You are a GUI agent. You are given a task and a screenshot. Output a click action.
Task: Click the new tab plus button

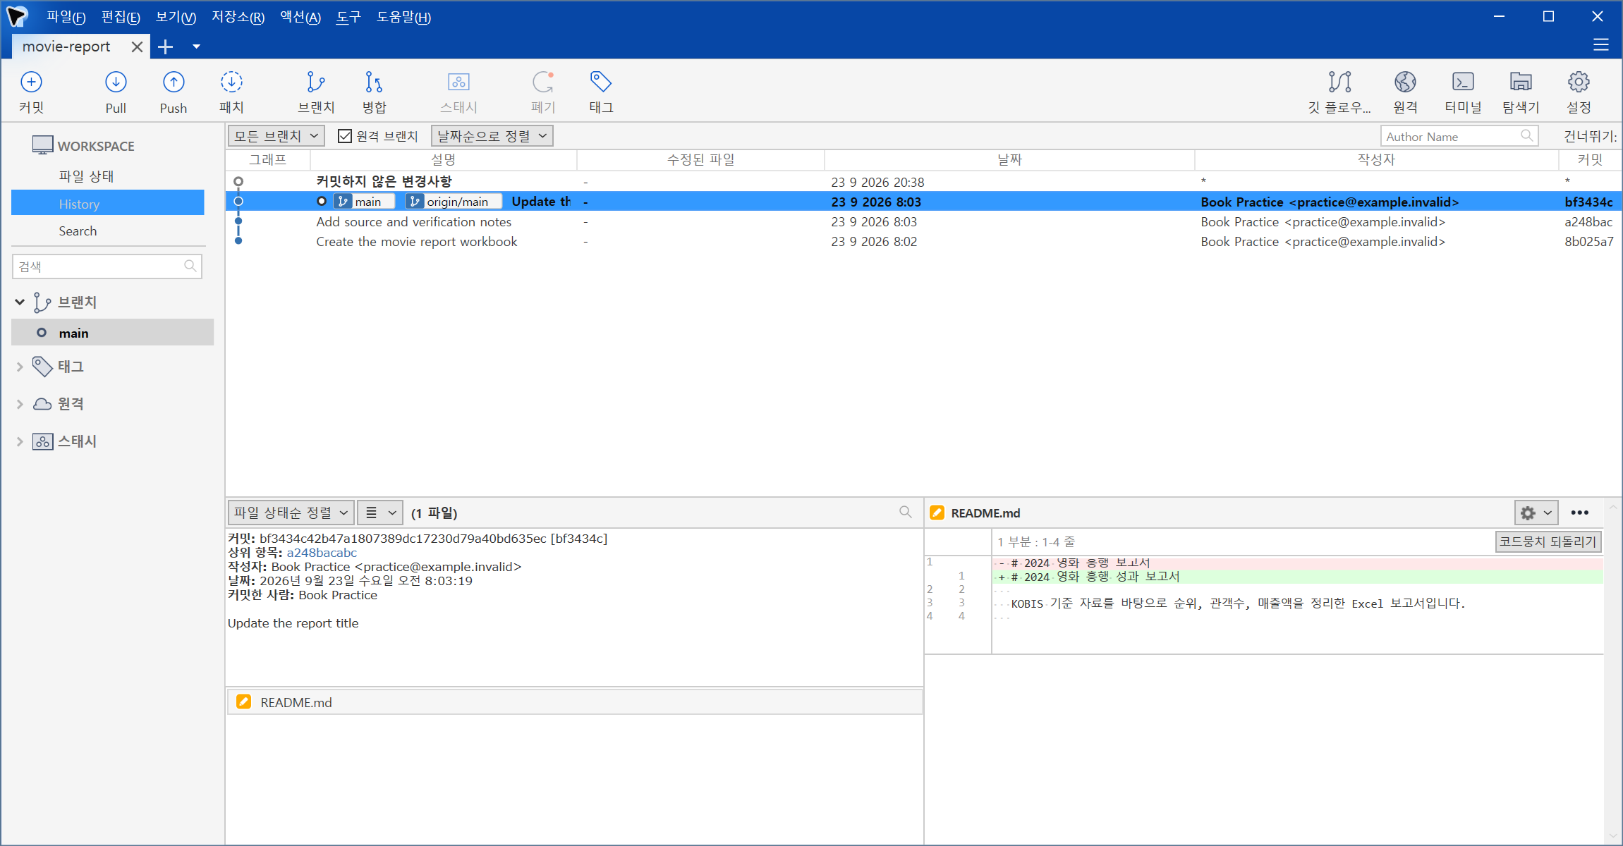[x=166, y=47]
